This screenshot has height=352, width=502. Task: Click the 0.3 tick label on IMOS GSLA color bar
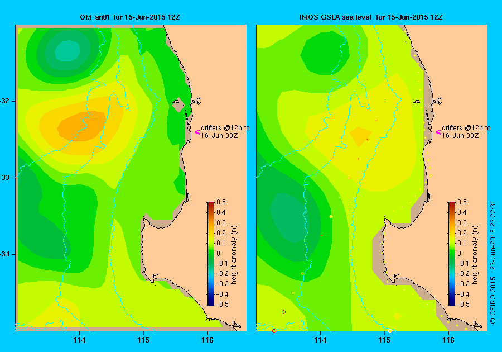[462, 223]
